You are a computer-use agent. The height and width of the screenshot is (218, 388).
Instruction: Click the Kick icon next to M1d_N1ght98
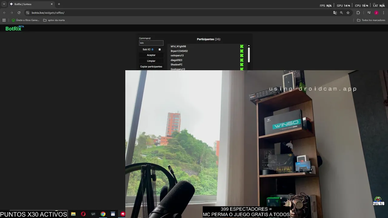point(242,47)
